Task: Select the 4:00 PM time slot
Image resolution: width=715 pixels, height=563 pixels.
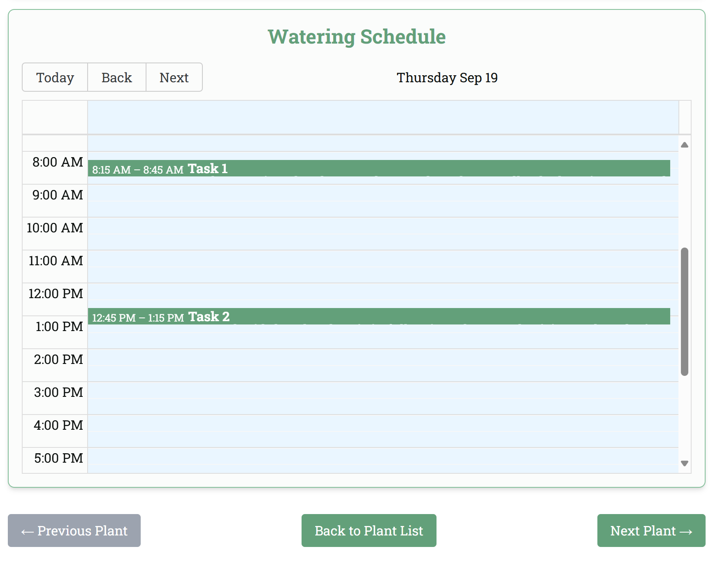Action: pyautogui.click(x=383, y=423)
